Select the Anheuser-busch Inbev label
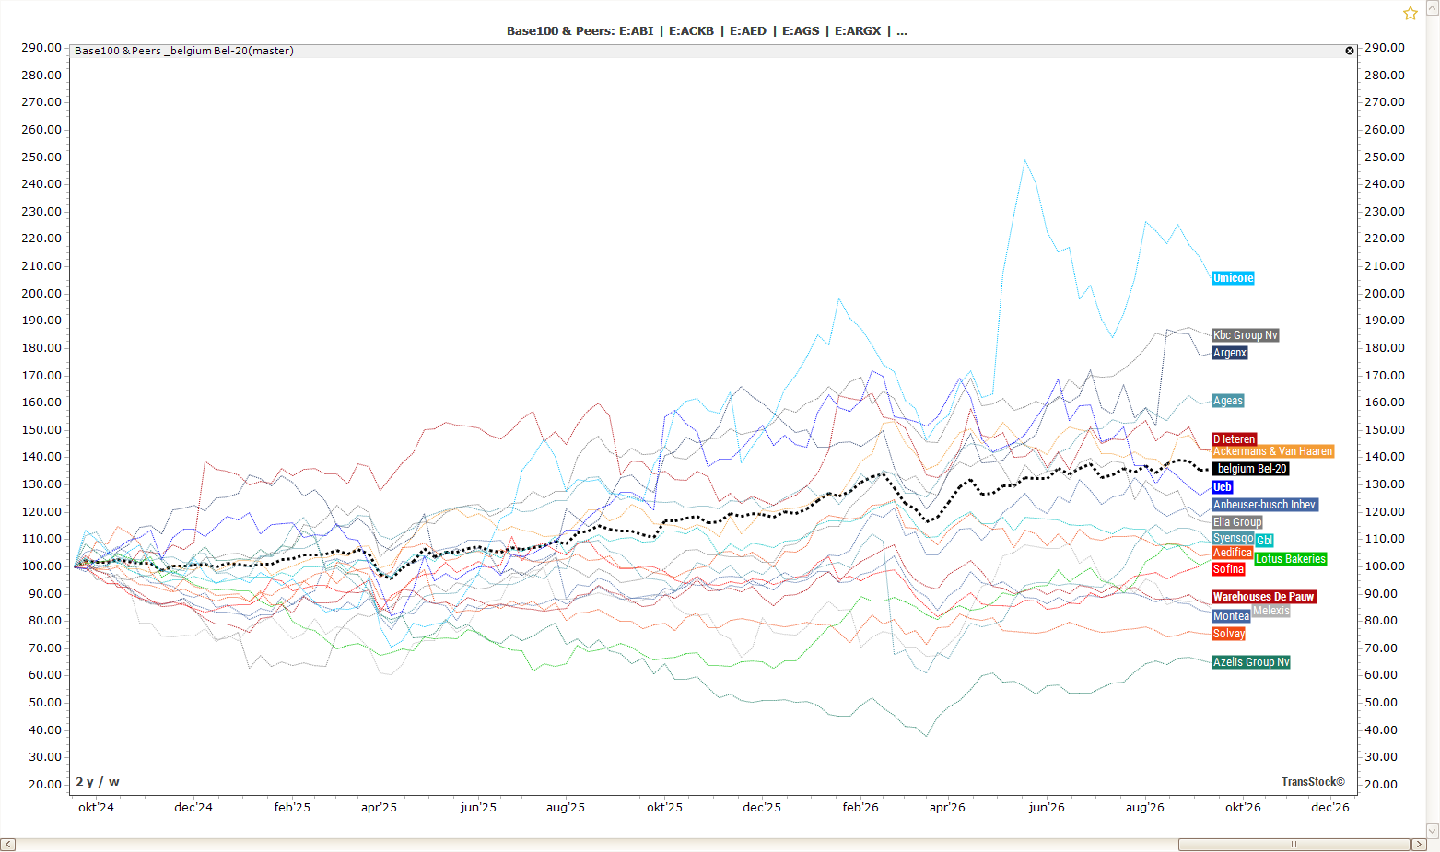 (1265, 505)
